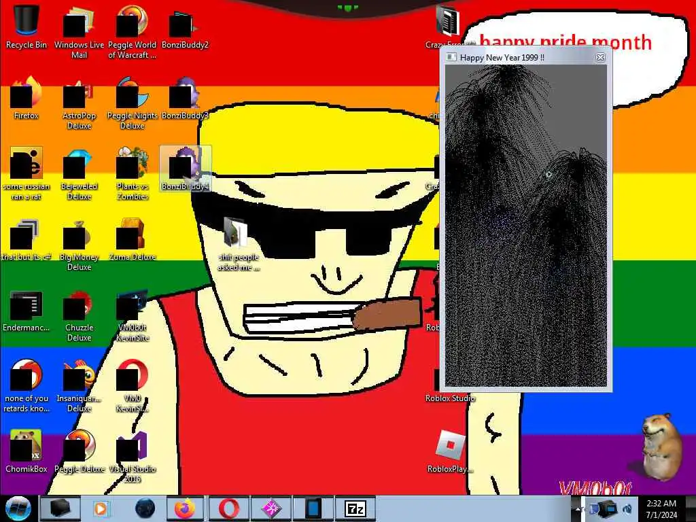Select the 'that but its c#' icon
The width and height of the screenshot is (696, 522).
[x=27, y=240]
